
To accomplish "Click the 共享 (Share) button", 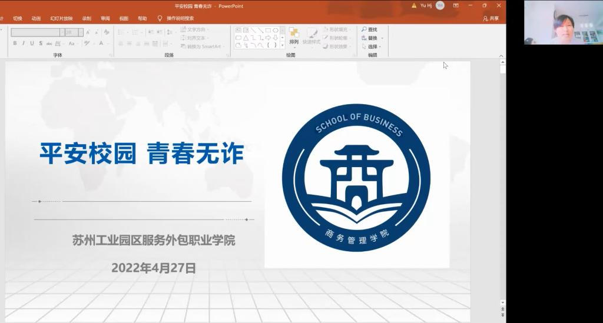I will (491, 18).
